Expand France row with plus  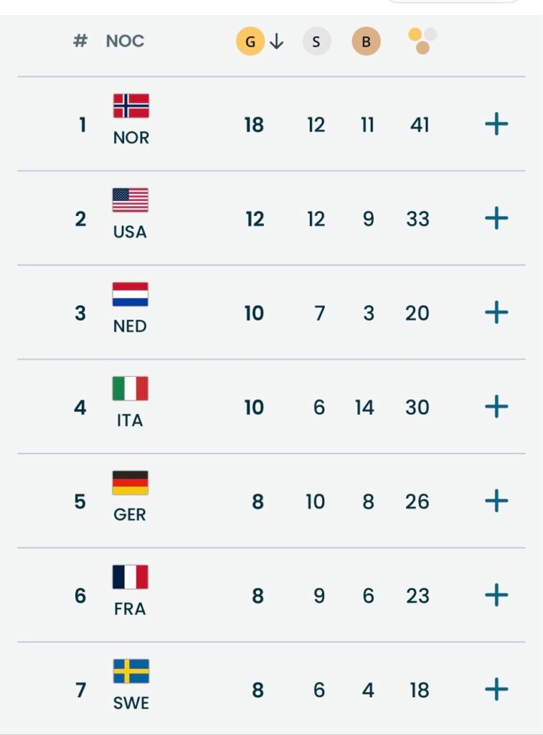point(496,595)
